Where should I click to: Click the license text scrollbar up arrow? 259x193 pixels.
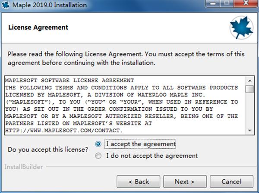tap(250, 81)
